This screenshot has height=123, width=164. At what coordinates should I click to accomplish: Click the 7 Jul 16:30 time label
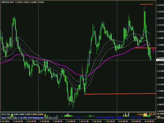point(97,121)
